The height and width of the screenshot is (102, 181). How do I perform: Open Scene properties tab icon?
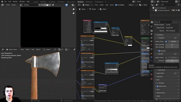(x=152, y=41)
